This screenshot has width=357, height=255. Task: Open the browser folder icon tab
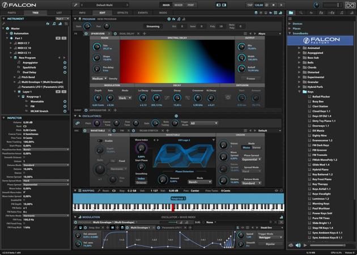pos(291,12)
